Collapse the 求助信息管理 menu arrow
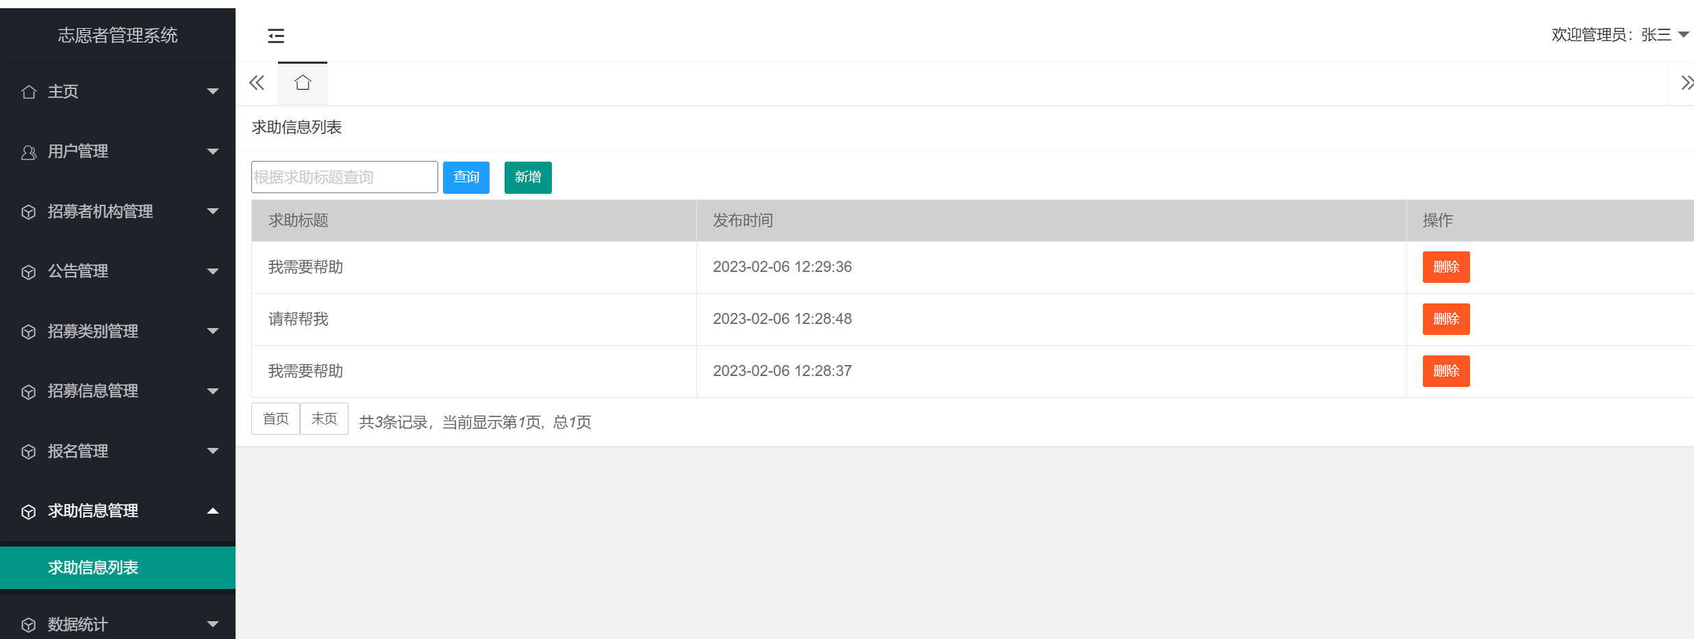1694x639 pixels. (x=213, y=511)
